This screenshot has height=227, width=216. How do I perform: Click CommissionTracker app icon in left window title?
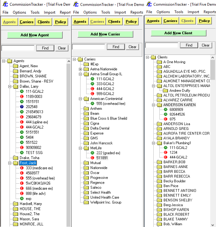point(5,4)
